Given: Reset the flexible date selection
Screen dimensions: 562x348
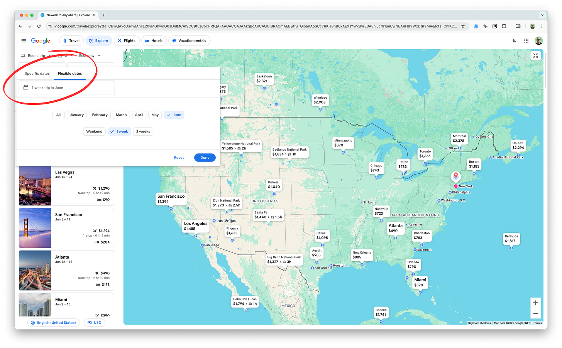Looking at the screenshot, I should (179, 158).
